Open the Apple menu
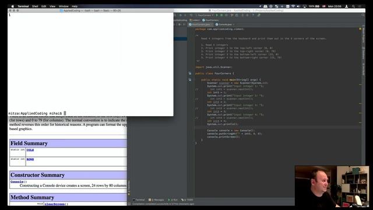The height and width of the screenshot is (210, 373). tap(13, 6)
